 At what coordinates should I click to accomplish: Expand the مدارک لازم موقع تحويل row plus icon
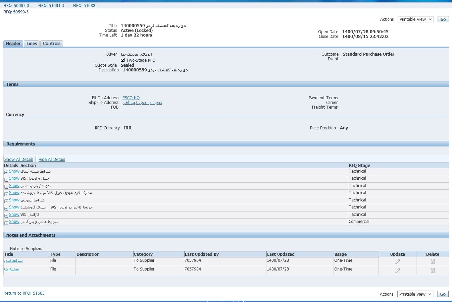tap(6, 194)
